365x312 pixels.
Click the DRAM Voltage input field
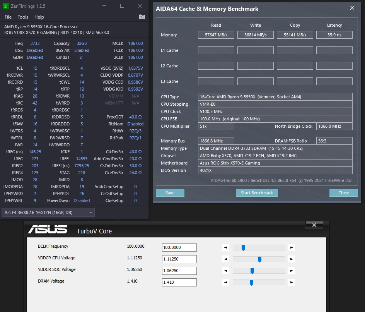tap(179, 283)
